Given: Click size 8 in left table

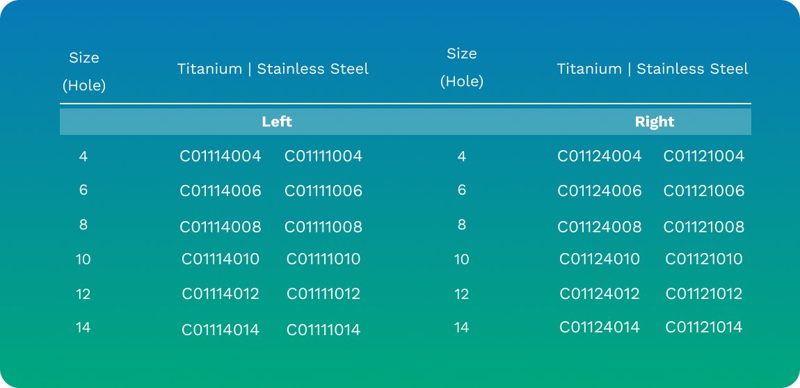Looking at the screenshot, I should pyautogui.click(x=83, y=225).
